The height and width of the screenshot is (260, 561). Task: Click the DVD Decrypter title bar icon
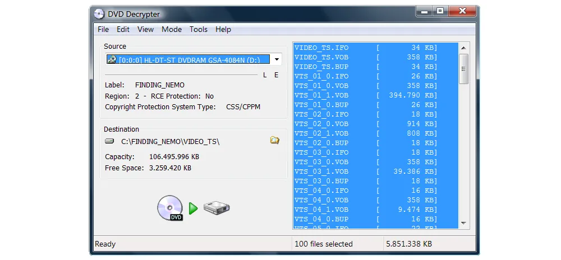coord(99,14)
